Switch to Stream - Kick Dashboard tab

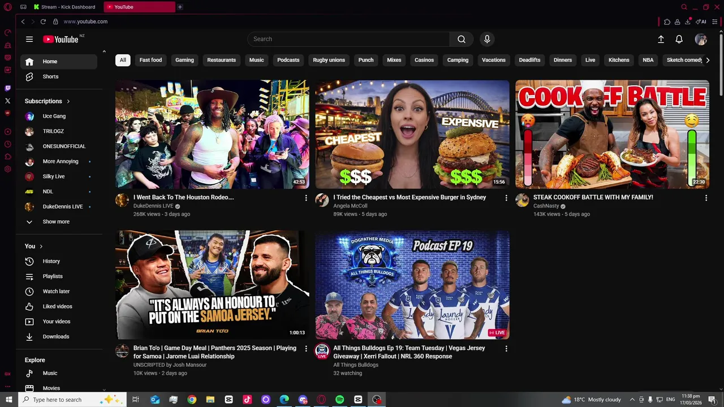coord(65,7)
